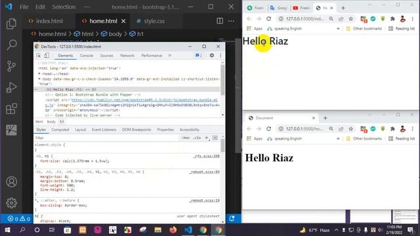Show more DevTools tabs chevron
This screenshot has width=420, height=236.
(169, 55)
